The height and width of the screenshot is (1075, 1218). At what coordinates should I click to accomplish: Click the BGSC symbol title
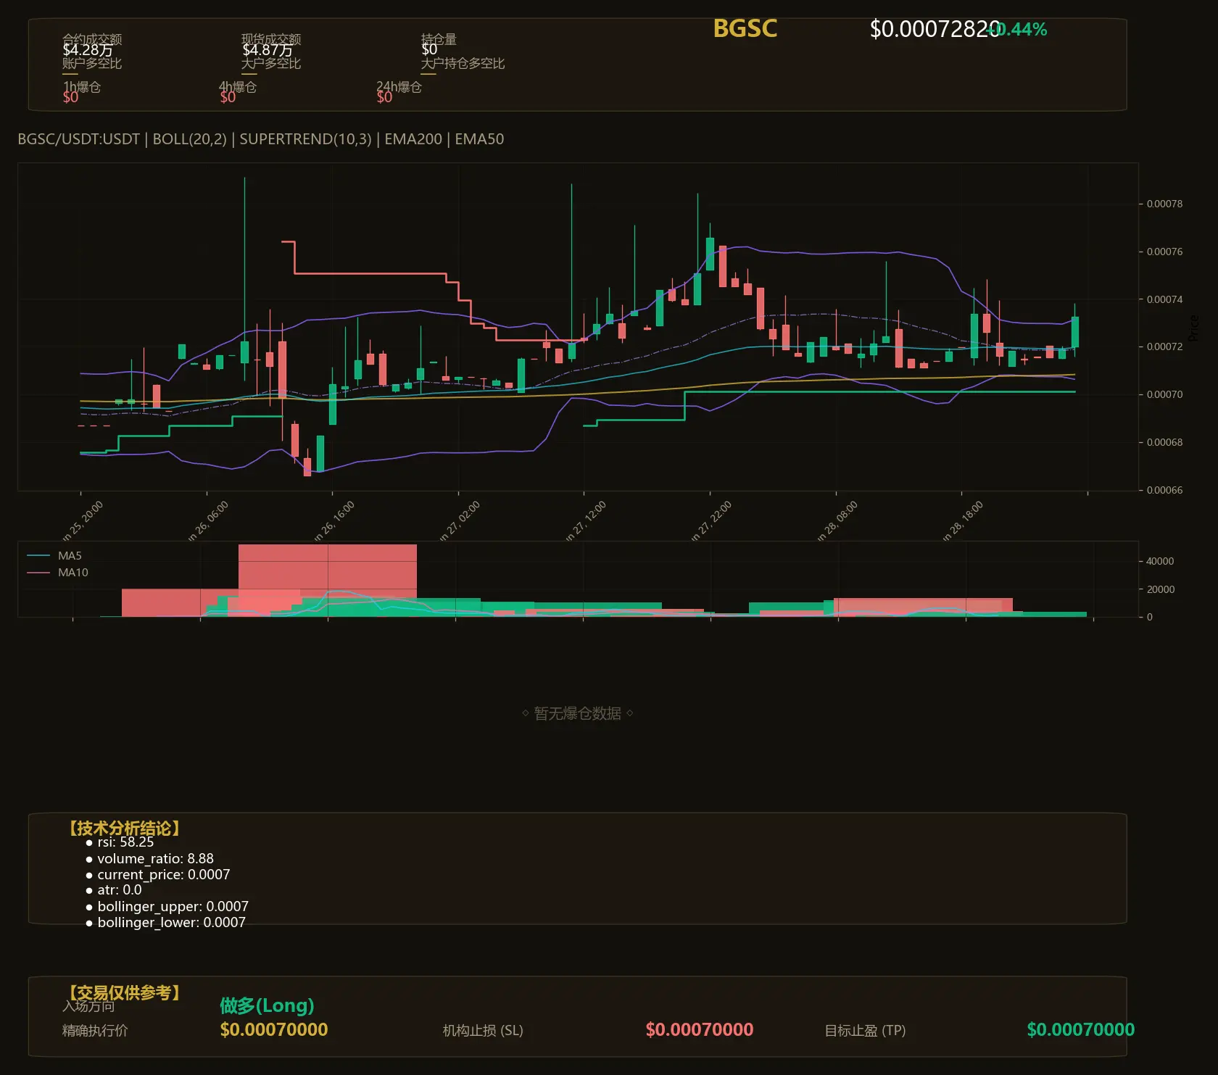745,28
